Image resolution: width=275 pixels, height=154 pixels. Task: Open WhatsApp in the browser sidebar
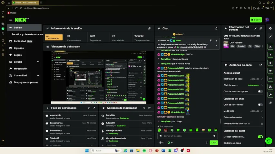(x=3, y=29)
